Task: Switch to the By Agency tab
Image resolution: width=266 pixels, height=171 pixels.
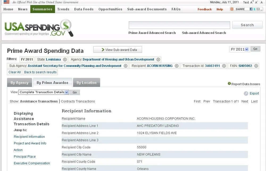Action: (x=19, y=83)
